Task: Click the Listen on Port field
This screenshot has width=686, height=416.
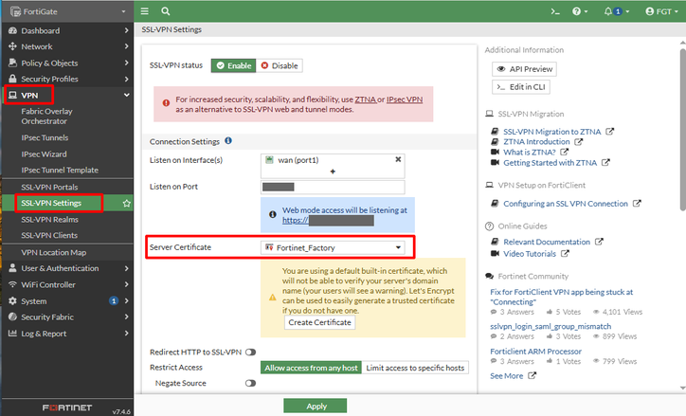Action: pyautogui.click(x=333, y=188)
